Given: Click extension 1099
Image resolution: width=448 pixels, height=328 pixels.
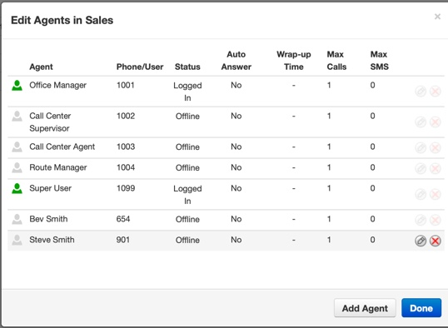Looking at the screenshot, I should click(126, 188).
